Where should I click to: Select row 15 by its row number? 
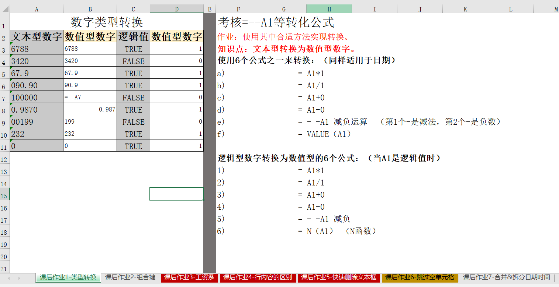[x=5, y=194]
